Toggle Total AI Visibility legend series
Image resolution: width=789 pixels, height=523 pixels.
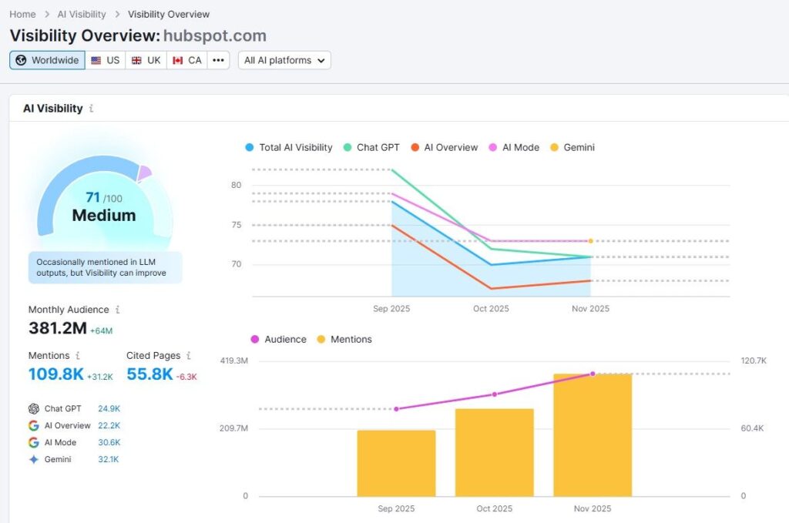289,147
